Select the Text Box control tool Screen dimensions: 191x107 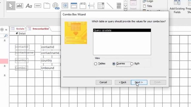click(20, 6)
